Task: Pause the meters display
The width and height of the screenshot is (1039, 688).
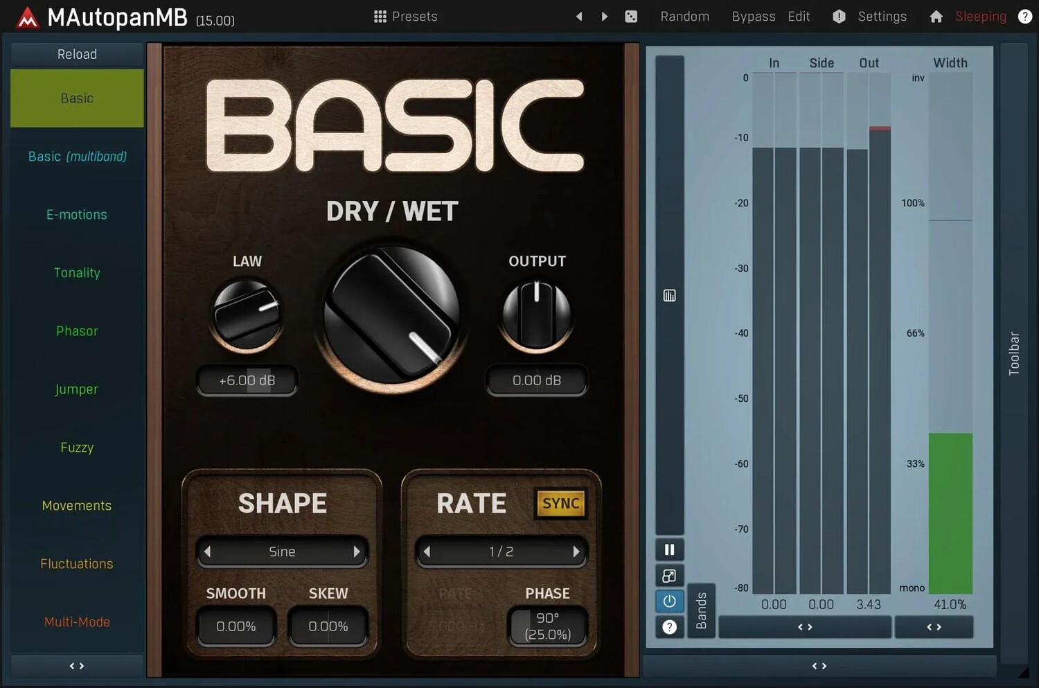Action: point(669,549)
